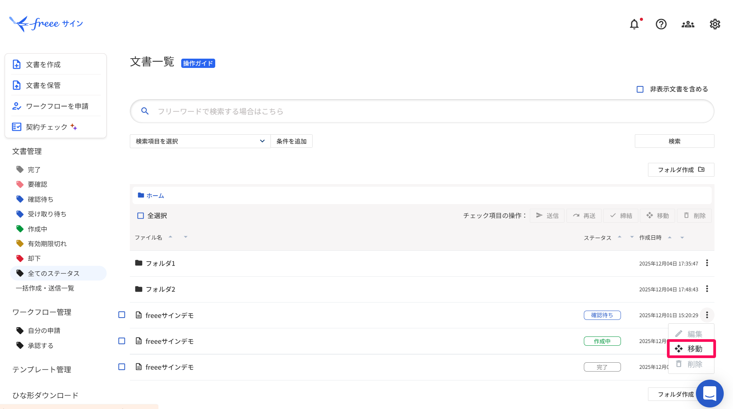Open the help question mark icon

[661, 24]
